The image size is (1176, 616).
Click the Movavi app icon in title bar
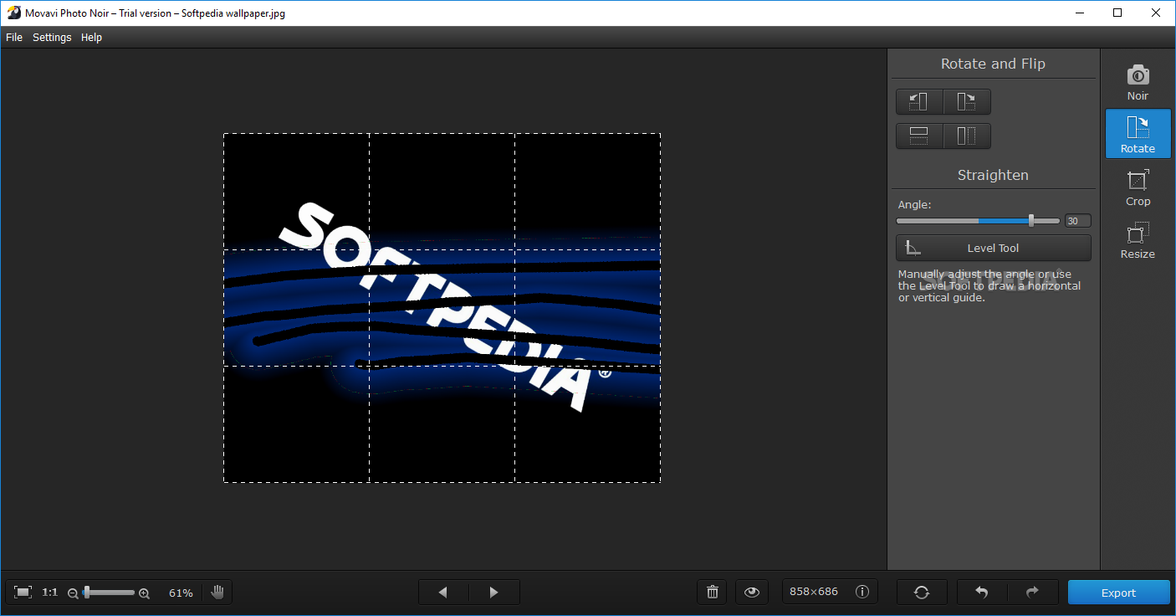coord(13,13)
